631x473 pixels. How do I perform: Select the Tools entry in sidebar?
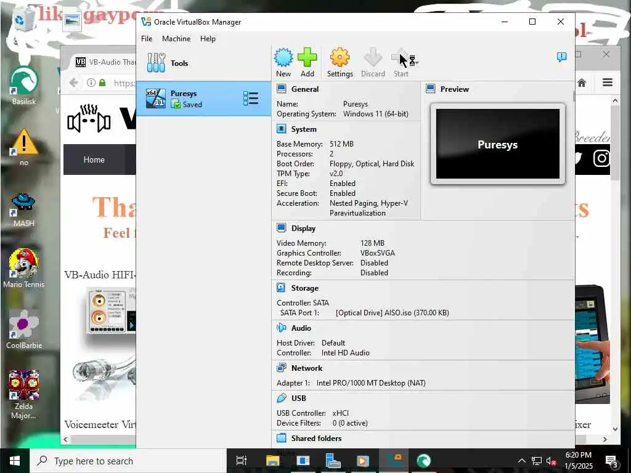point(203,63)
